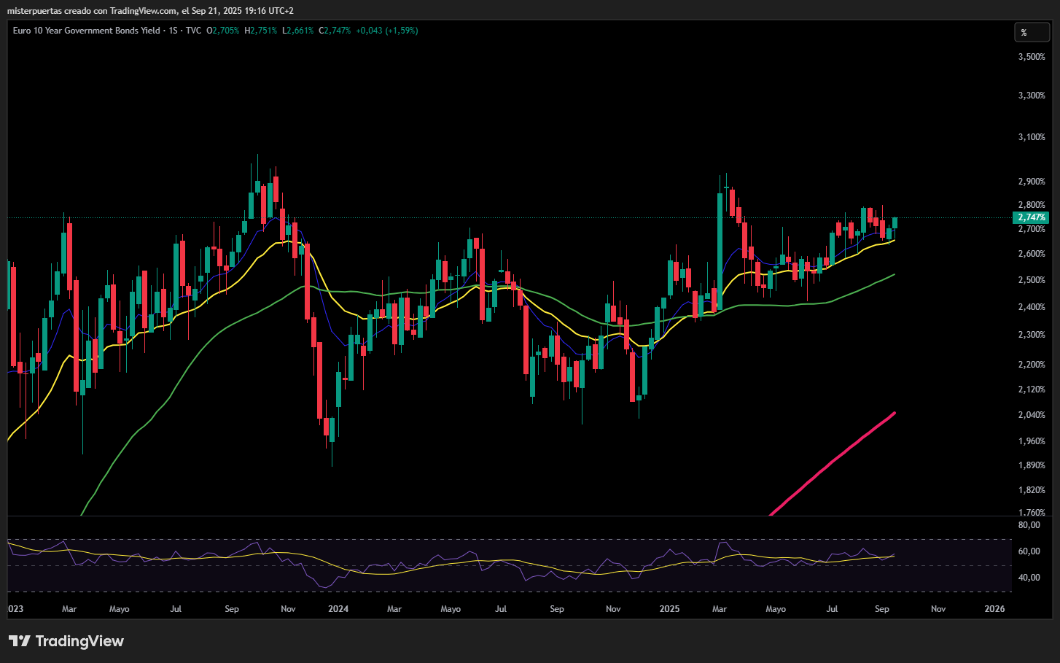Click the 1,820% price axis label
Image resolution: width=1060 pixels, height=663 pixels.
pos(1032,490)
